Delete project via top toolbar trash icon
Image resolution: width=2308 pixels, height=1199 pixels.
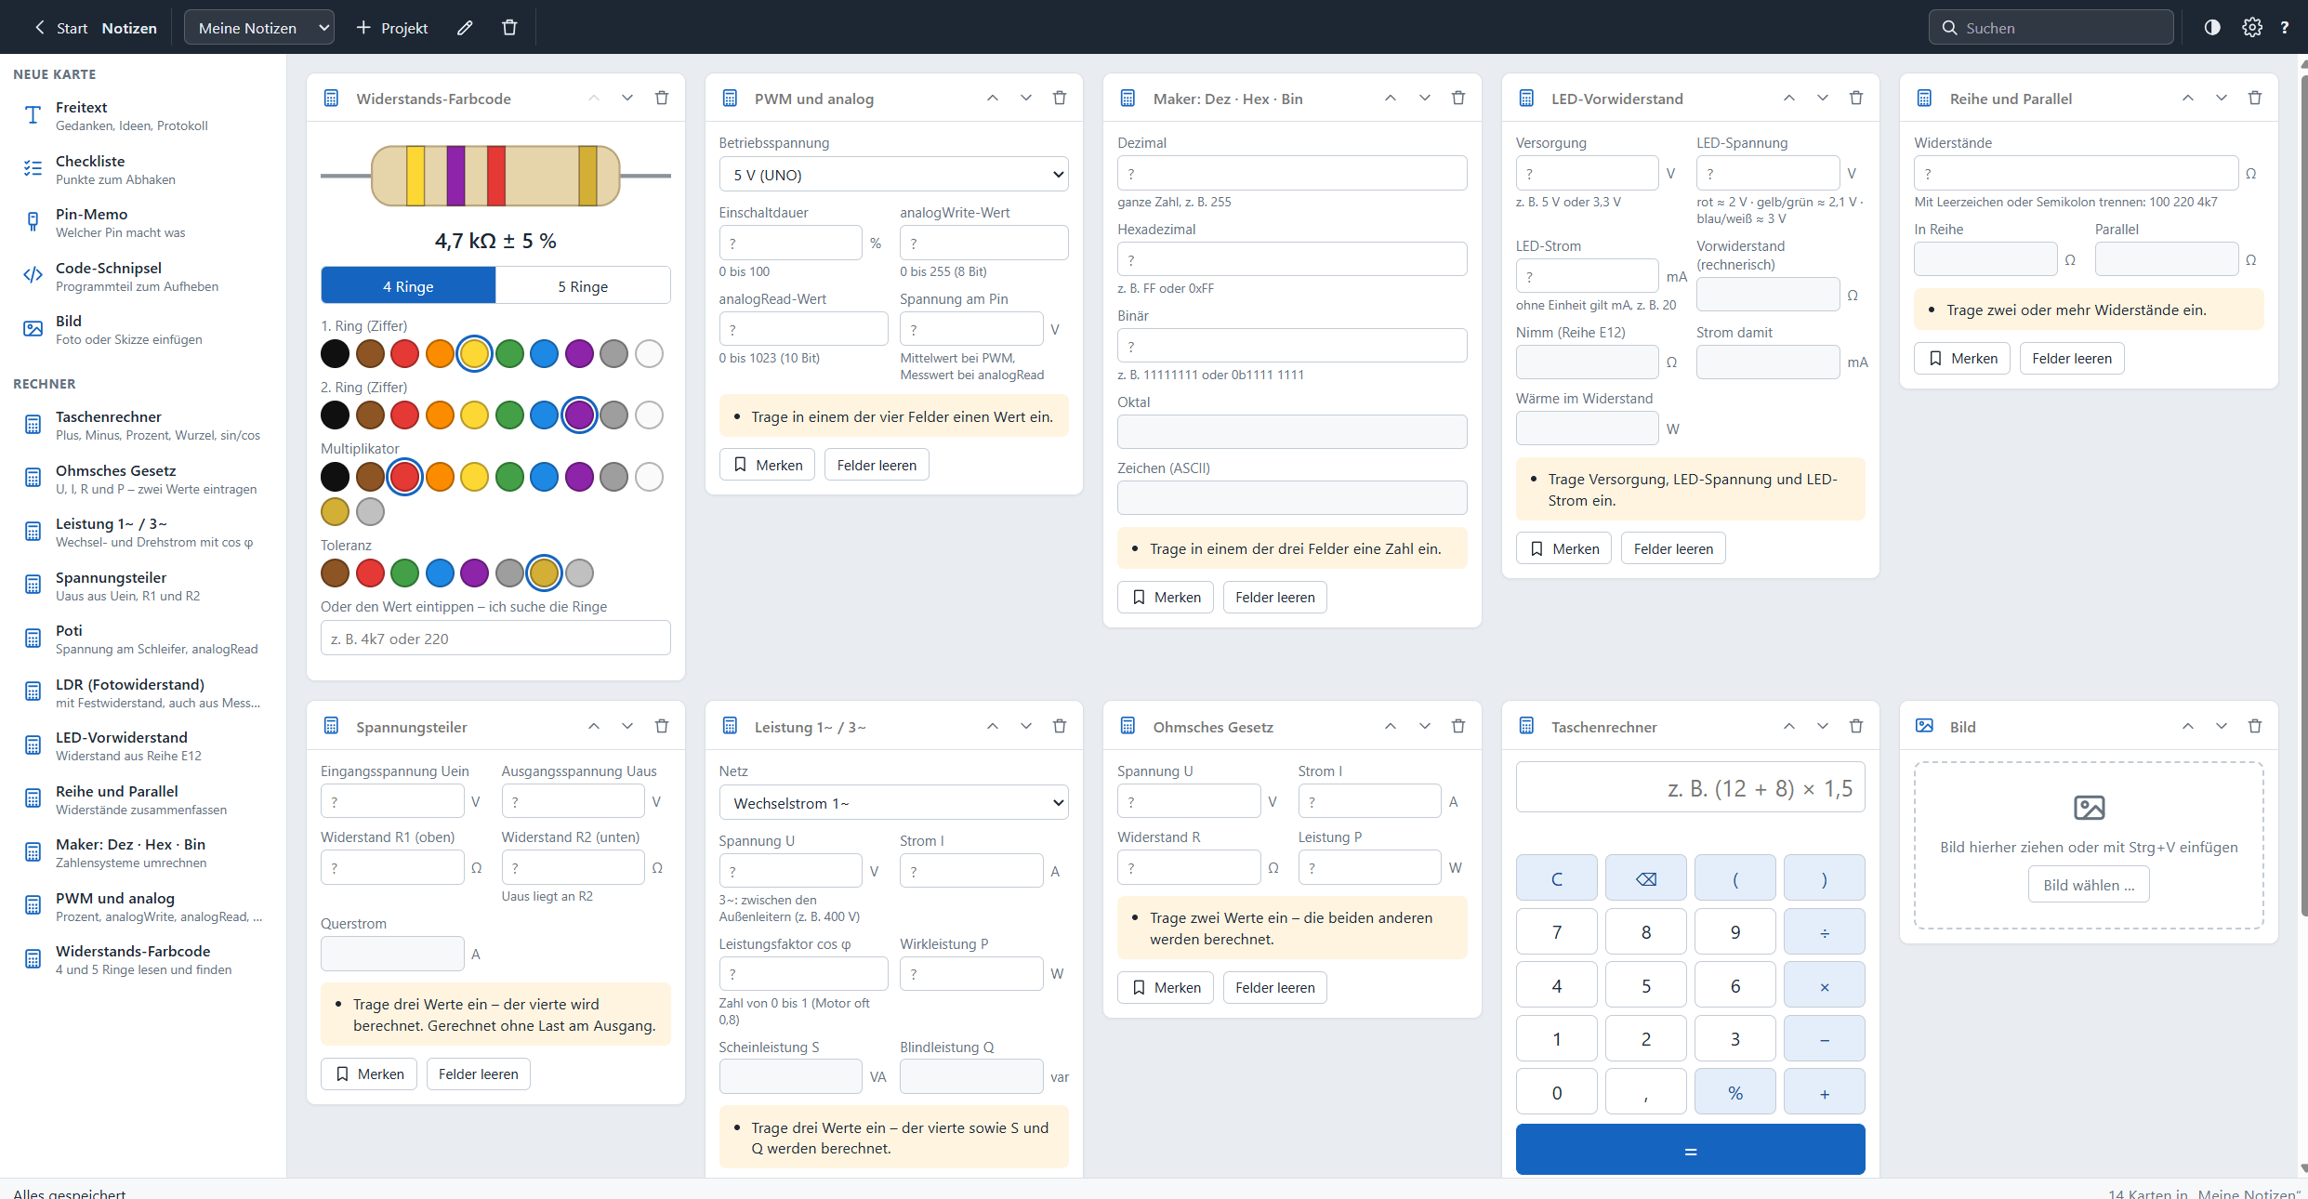point(509,28)
